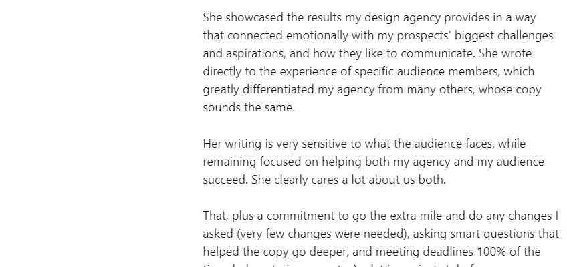Click the phrase "sounds the same."
Screen dimensions: 567x267
tap(249, 107)
